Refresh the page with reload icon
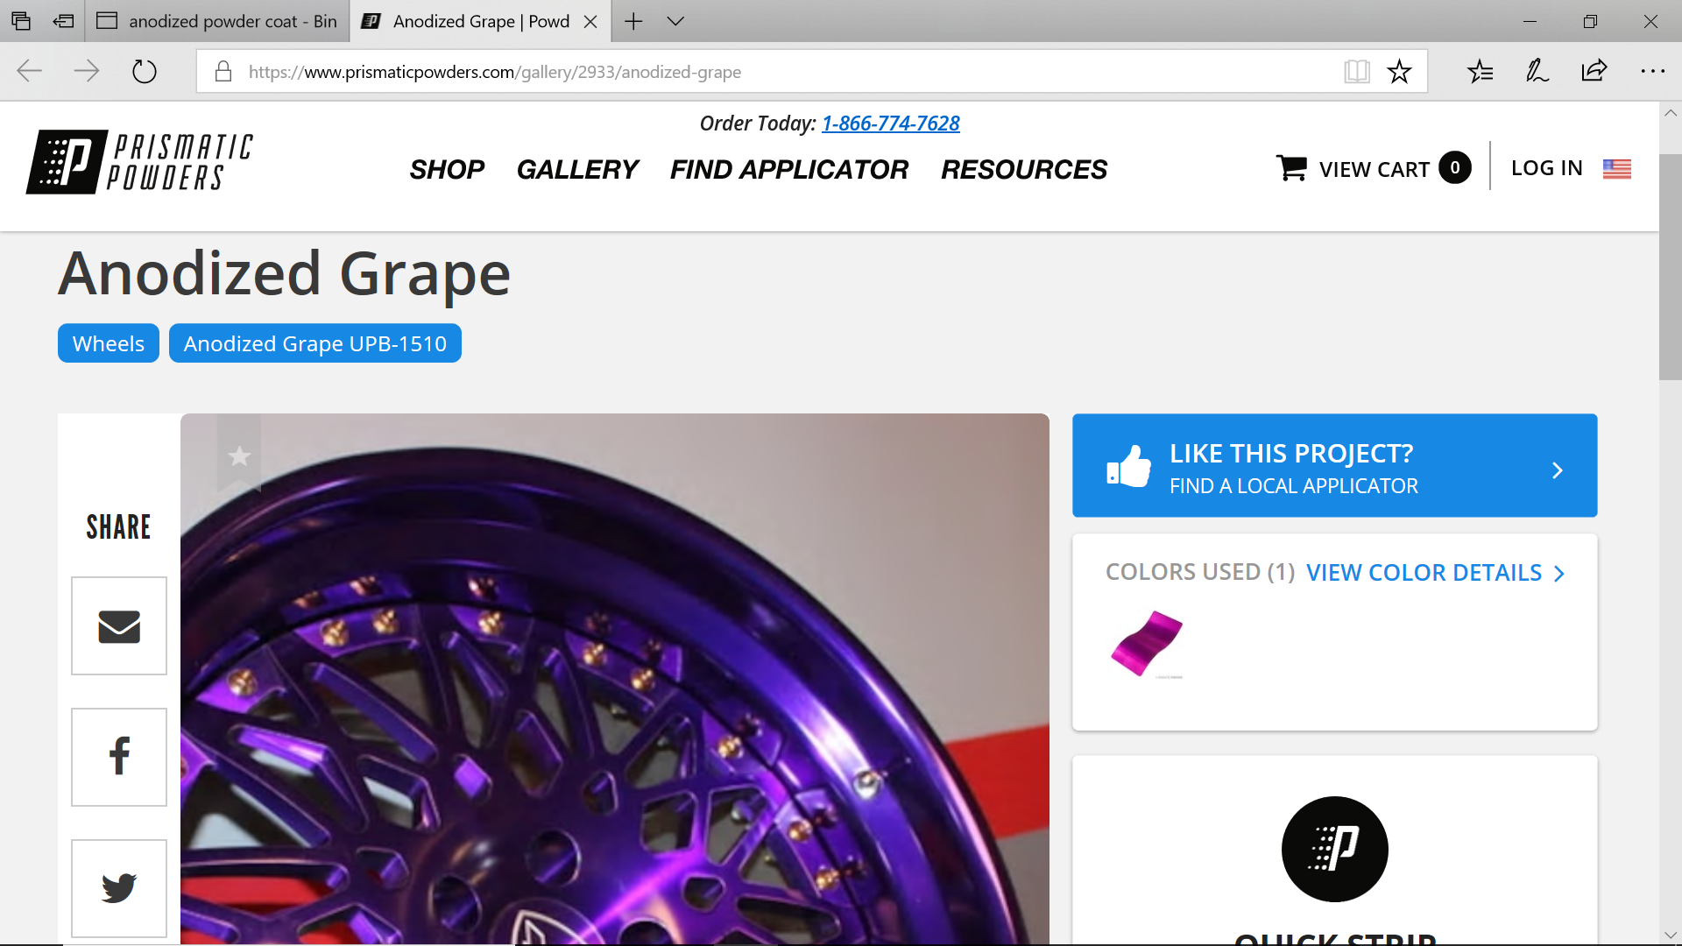Viewport: 1682px width, 946px height. pos(145,71)
